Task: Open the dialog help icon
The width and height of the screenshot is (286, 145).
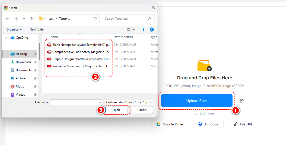Action: pos(152,30)
